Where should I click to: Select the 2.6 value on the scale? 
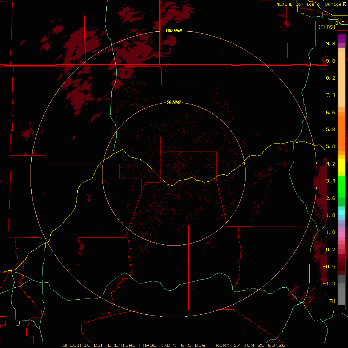(x=331, y=198)
